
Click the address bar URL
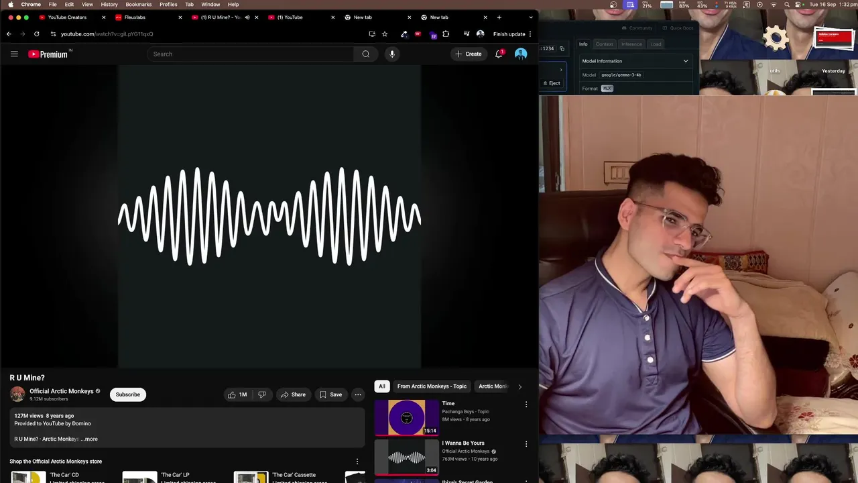[107, 34]
